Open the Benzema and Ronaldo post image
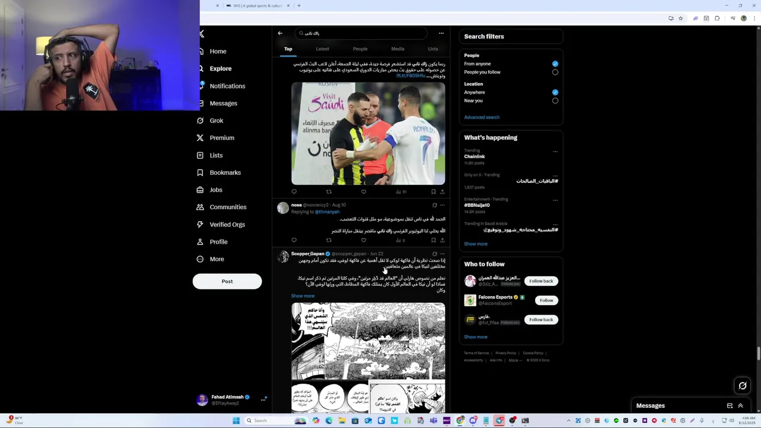Image resolution: width=761 pixels, height=428 pixels. point(368,134)
